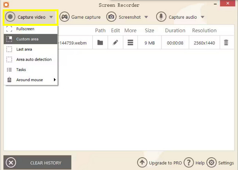238x170 pixels.
Task: Click the Screen Recorder app logo icon
Action: (6, 4)
